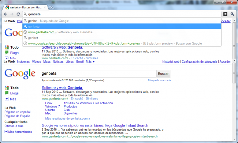238x143 pixels.
Task: Open Maps in the navigation bar
Action: (47, 61)
